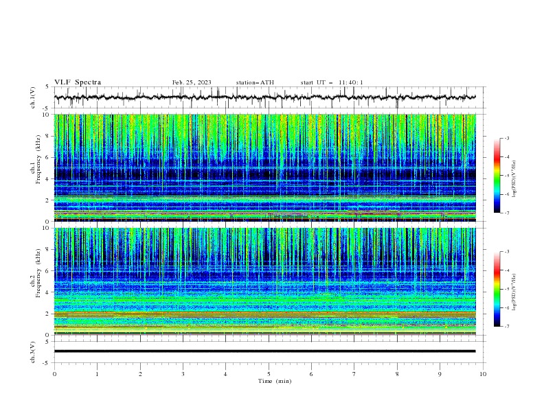Click the "station=ATH" header label
Screen dimensions: 544x420
[255, 82]
